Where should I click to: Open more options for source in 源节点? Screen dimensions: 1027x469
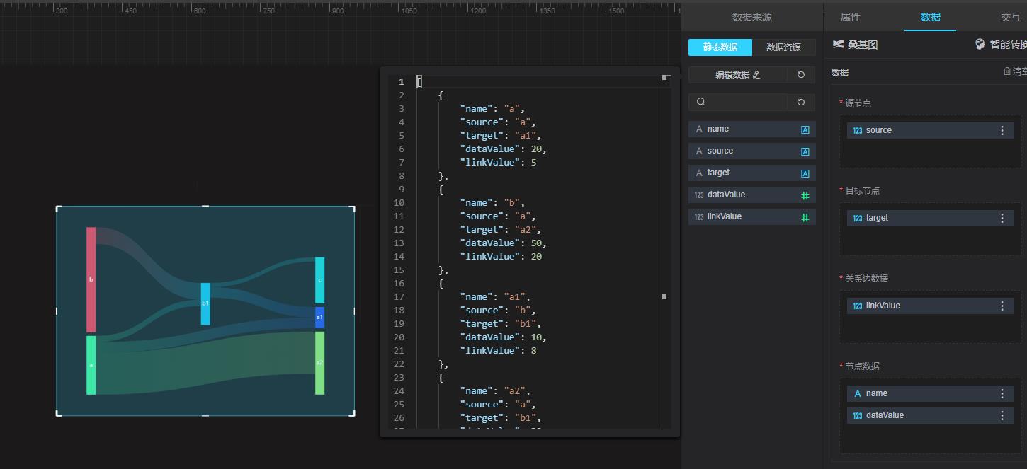click(1002, 130)
